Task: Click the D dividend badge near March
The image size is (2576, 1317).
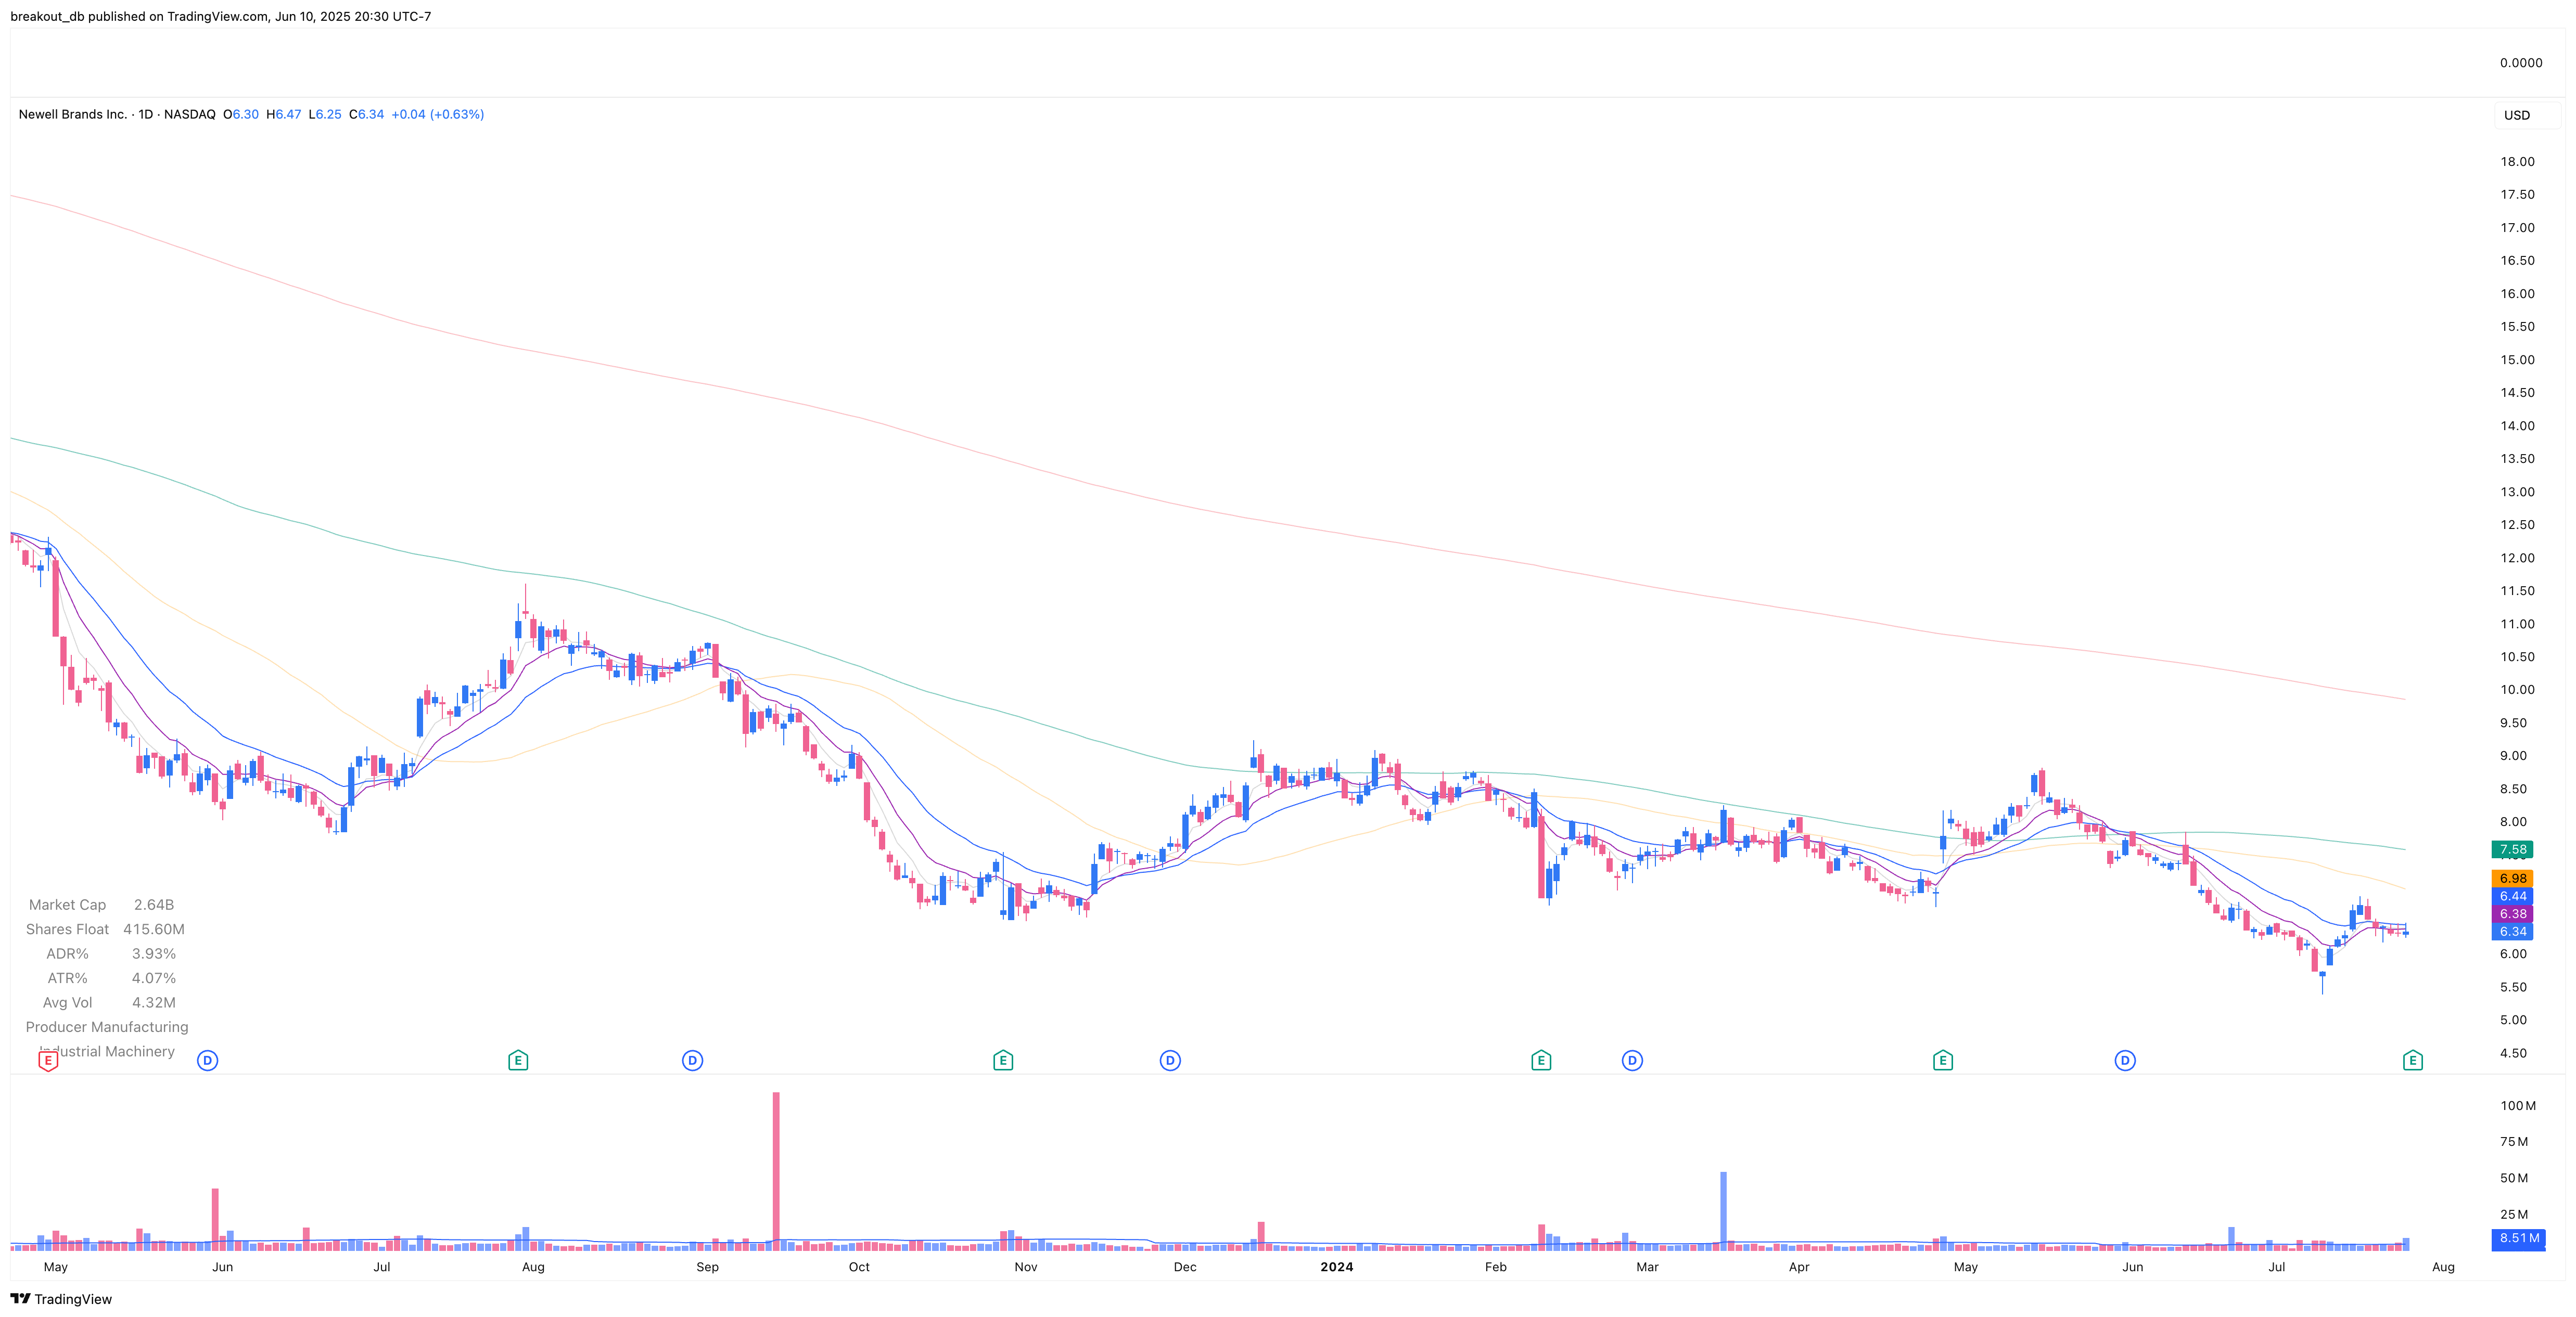Action: [1631, 1060]
